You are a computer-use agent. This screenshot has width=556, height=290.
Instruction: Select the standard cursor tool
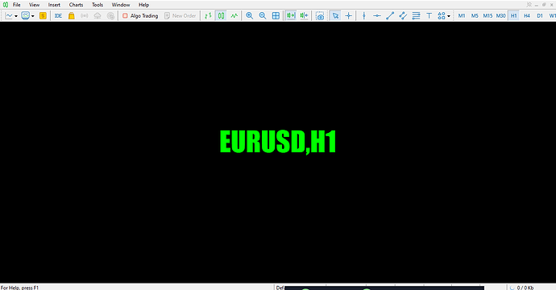(335, 15)
